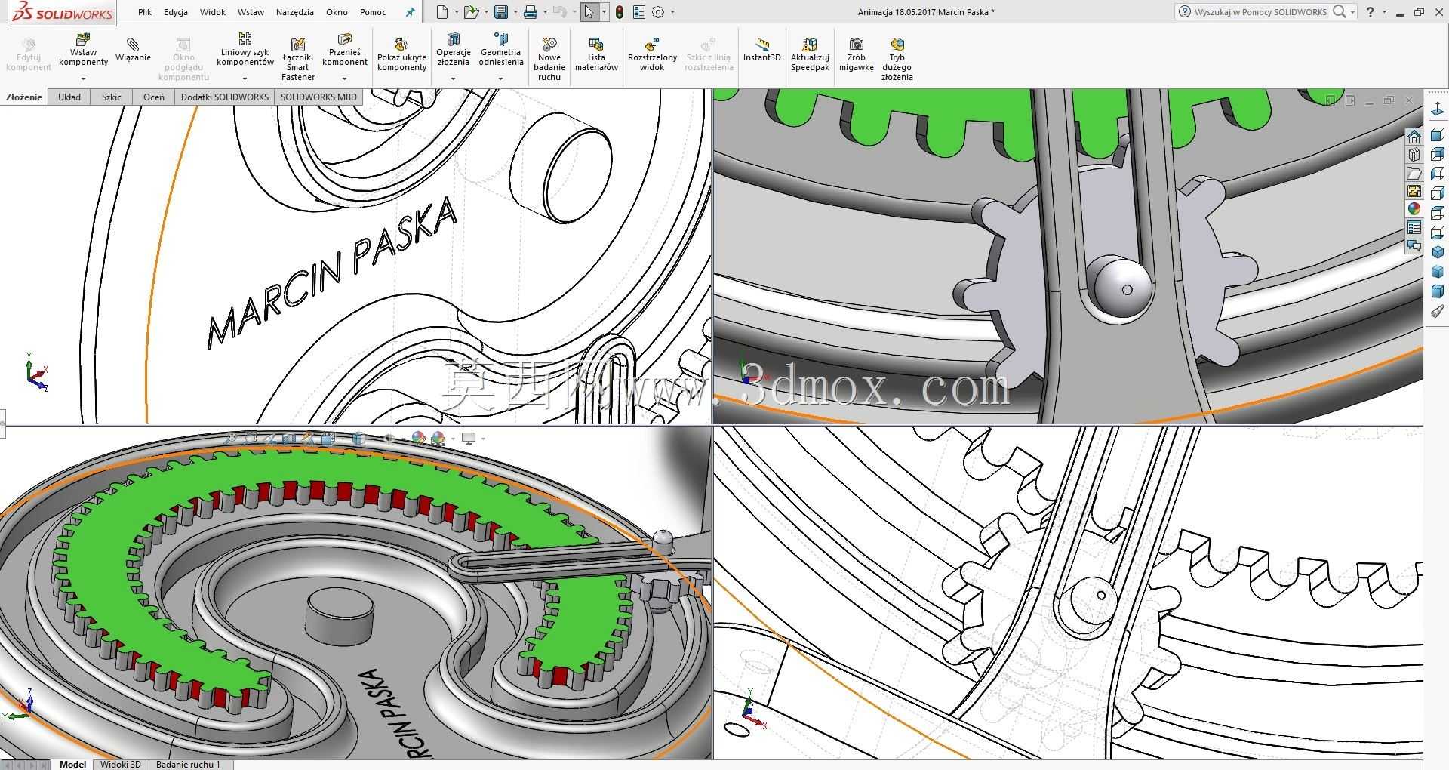Toggle Tryb dużego złożenia mode
1449x770 pixels.
point(897,60)
